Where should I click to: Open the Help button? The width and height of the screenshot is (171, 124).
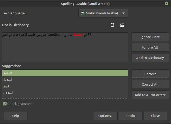(x=15, y=116)
